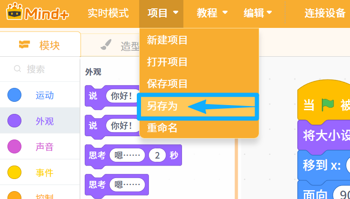
Task: Expand the 编辑 dropdown menu
Action: (258, 13)
